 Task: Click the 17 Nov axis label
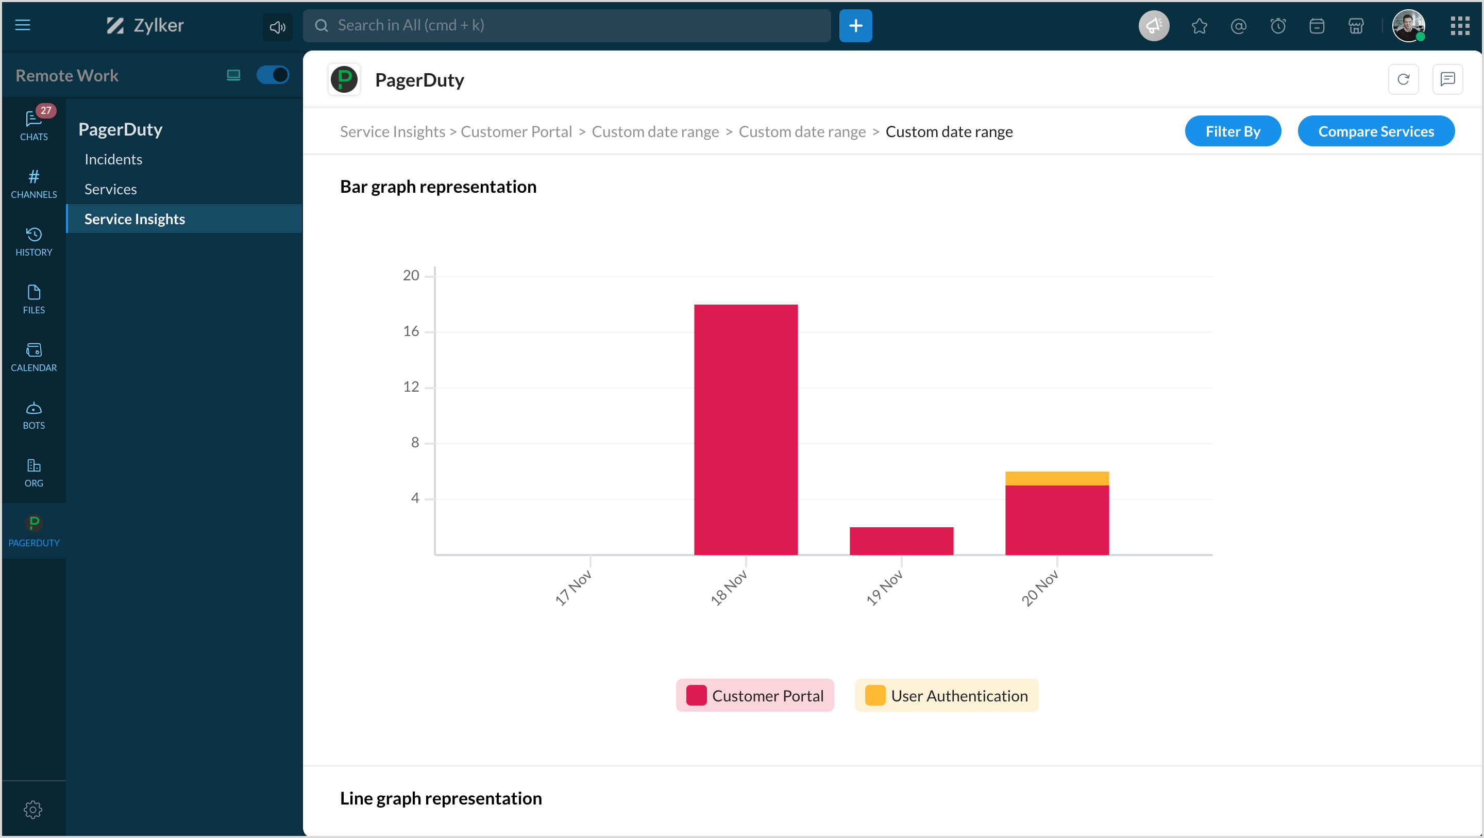(574, 588)
